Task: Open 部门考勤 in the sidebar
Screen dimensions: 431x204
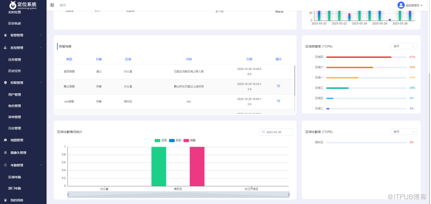Action: click(15, 189)
